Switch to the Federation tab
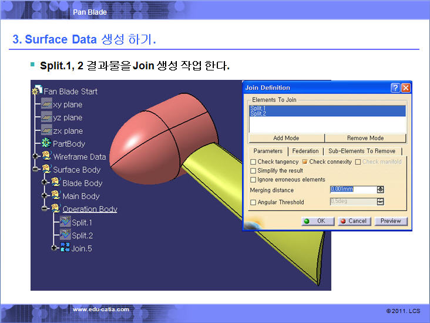 click(x=305, y=151)
